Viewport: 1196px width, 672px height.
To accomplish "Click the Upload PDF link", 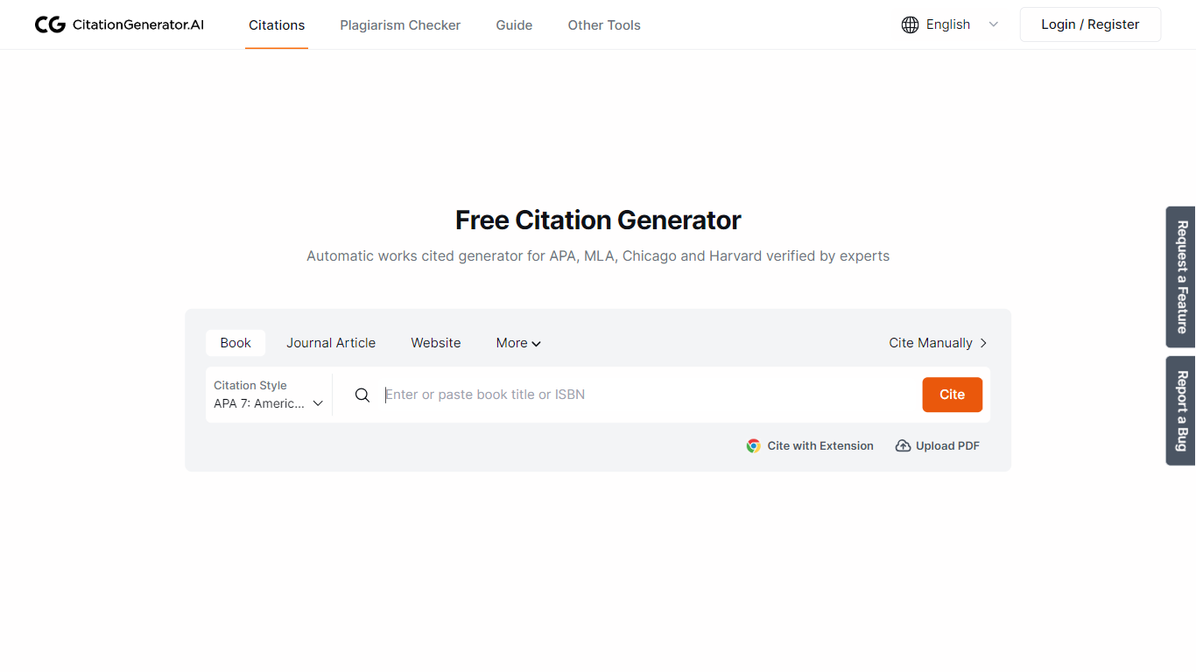I will (938, 445).
